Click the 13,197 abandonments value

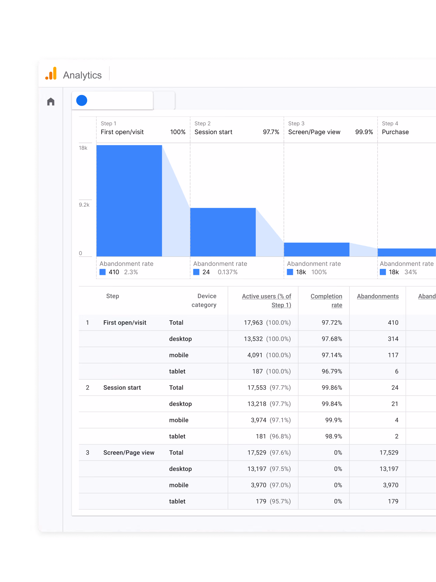coord(389,469)
